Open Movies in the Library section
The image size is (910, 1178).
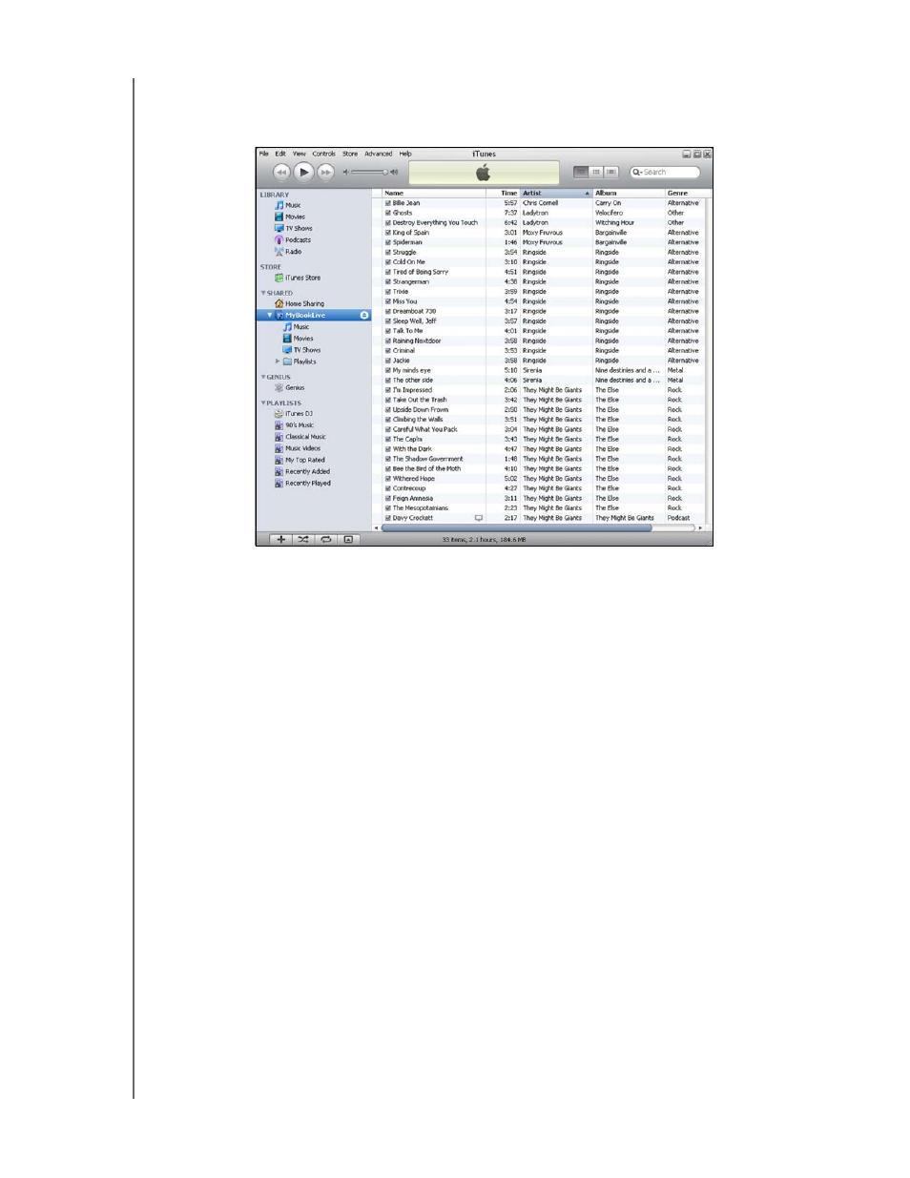(x=290, y=217)
